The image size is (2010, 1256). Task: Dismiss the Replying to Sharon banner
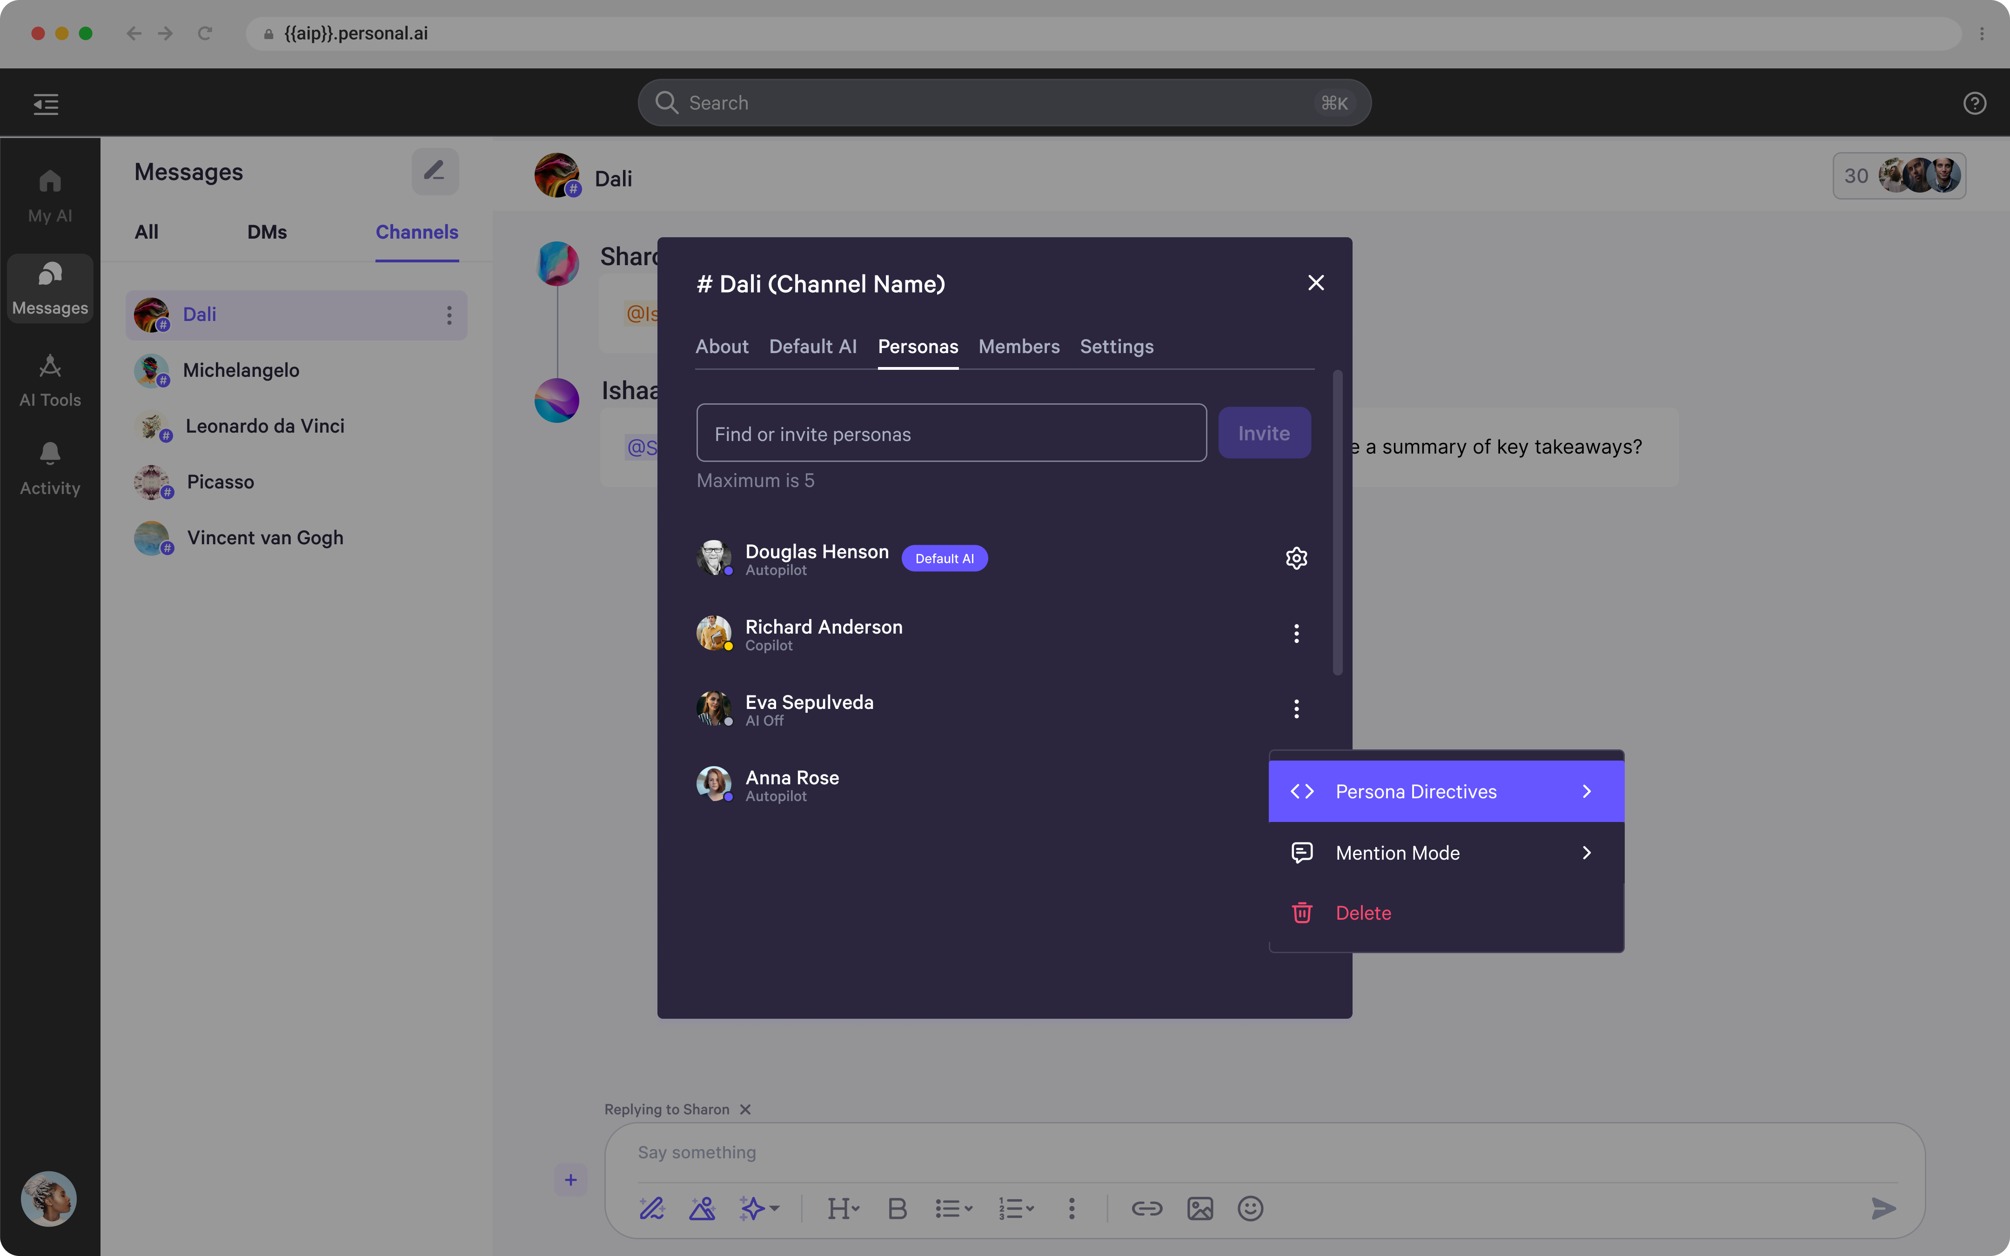[x=745, y=1109]
